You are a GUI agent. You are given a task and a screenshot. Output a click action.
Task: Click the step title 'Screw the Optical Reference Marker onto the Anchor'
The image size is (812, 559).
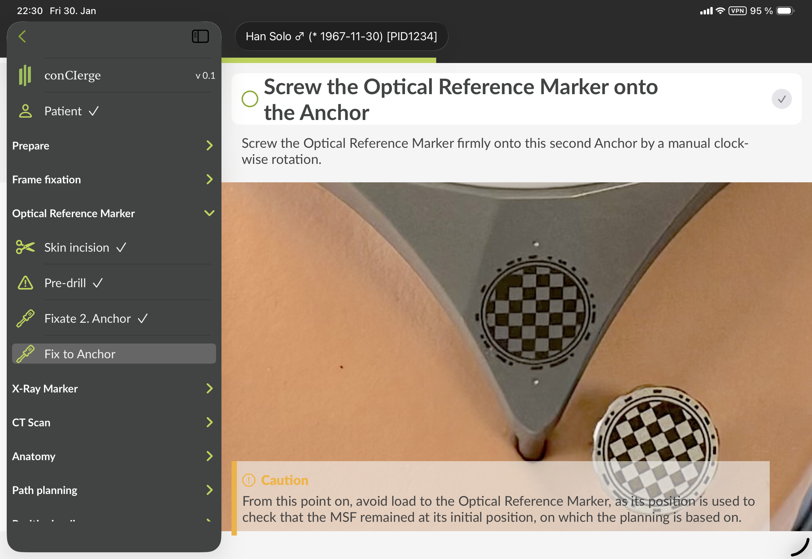pos(461,99)
